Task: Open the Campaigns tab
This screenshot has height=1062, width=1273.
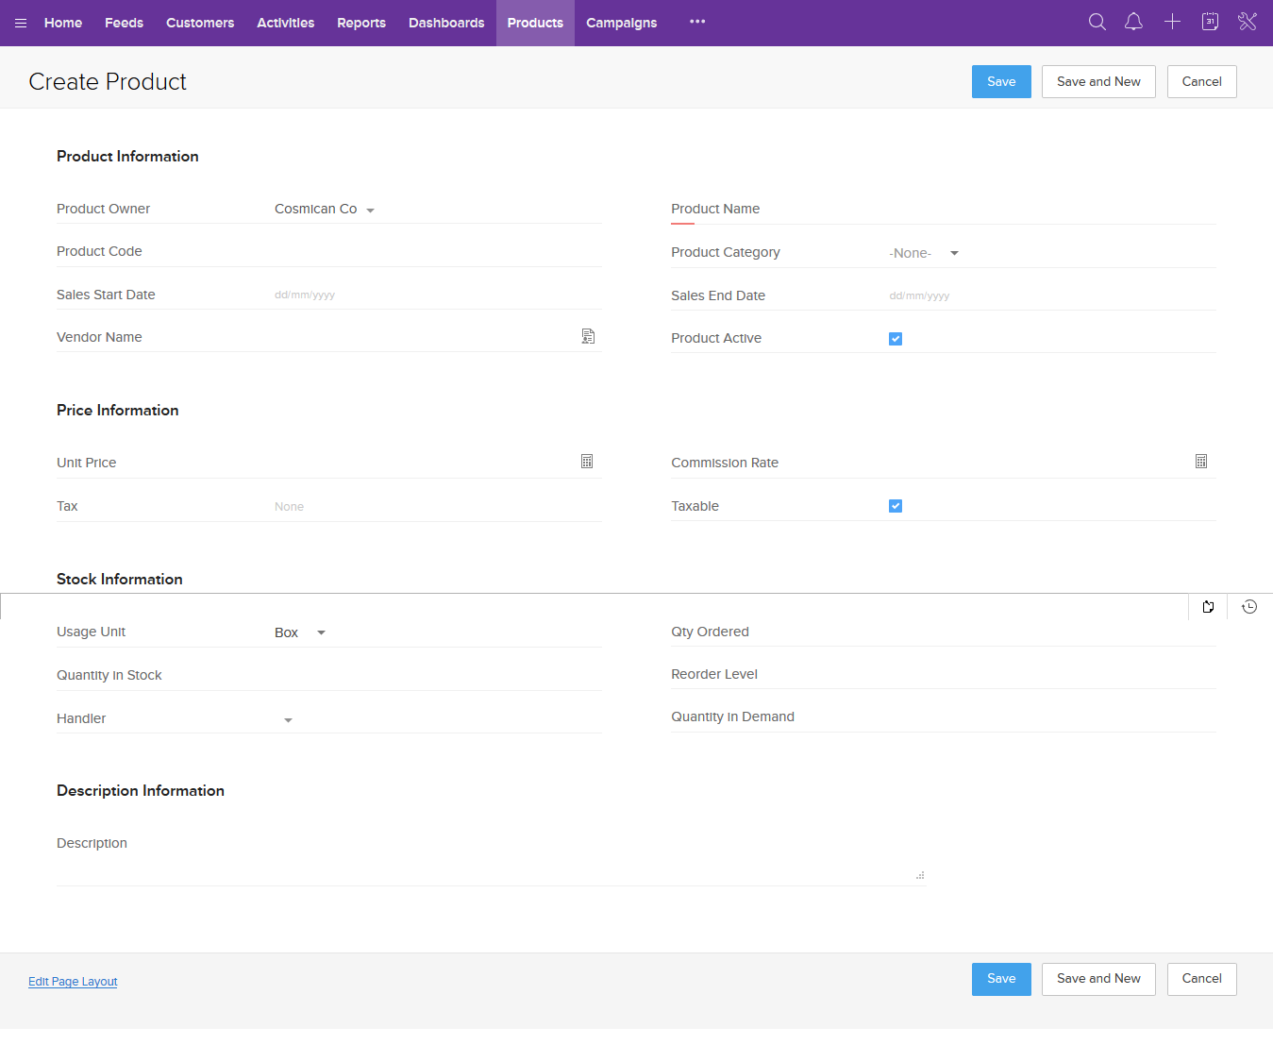Action: coord(622,23)
